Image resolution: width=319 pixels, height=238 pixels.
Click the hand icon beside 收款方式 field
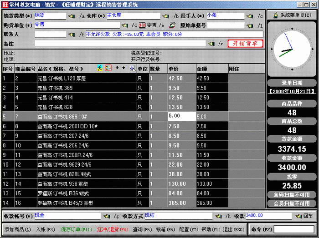218,216
